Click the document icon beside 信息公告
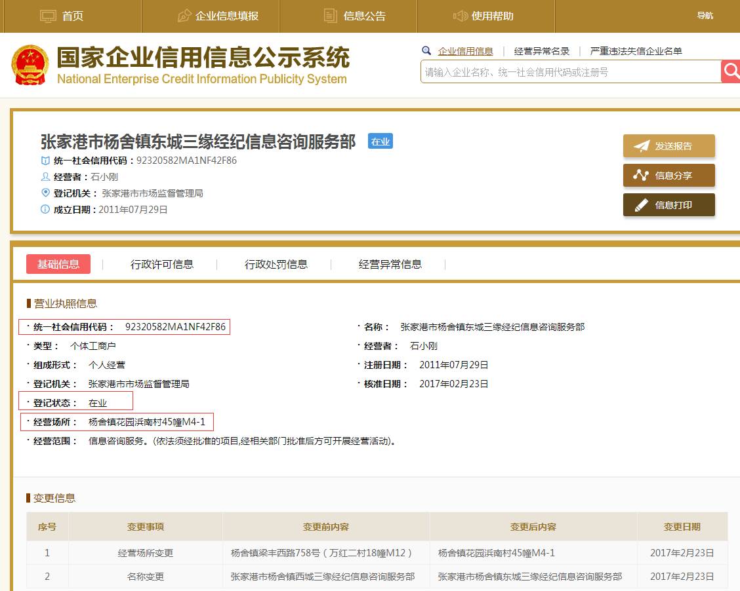The height and width of the screenshot is (591, 740). click(x=331, y=16)
